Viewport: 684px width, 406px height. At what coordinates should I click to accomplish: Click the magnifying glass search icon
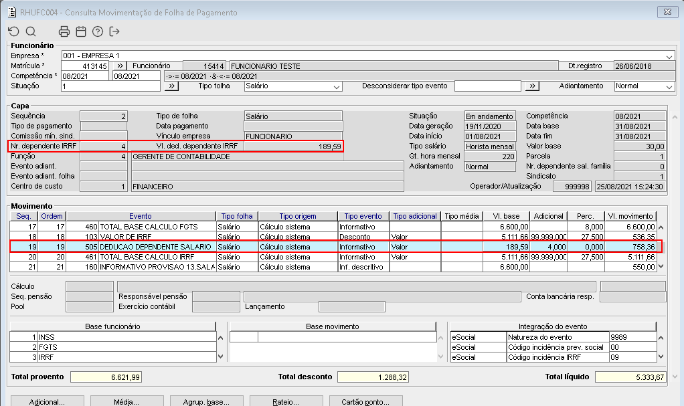pyautogui.click(x=31, y=31)
